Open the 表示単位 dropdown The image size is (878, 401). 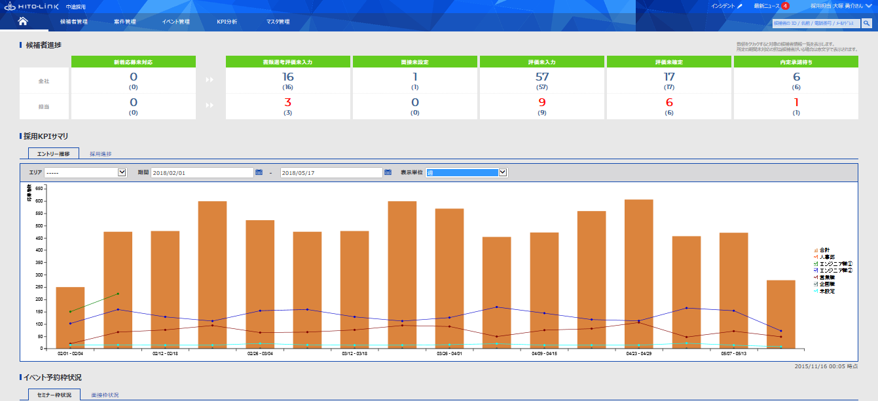point(503,172)
